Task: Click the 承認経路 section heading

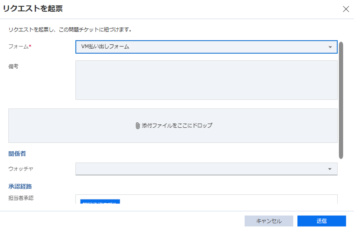Action: tap(20, 186)
